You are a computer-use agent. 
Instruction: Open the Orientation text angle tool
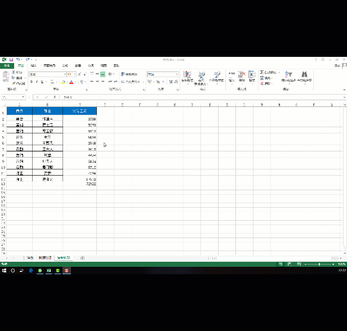[110, 74]
